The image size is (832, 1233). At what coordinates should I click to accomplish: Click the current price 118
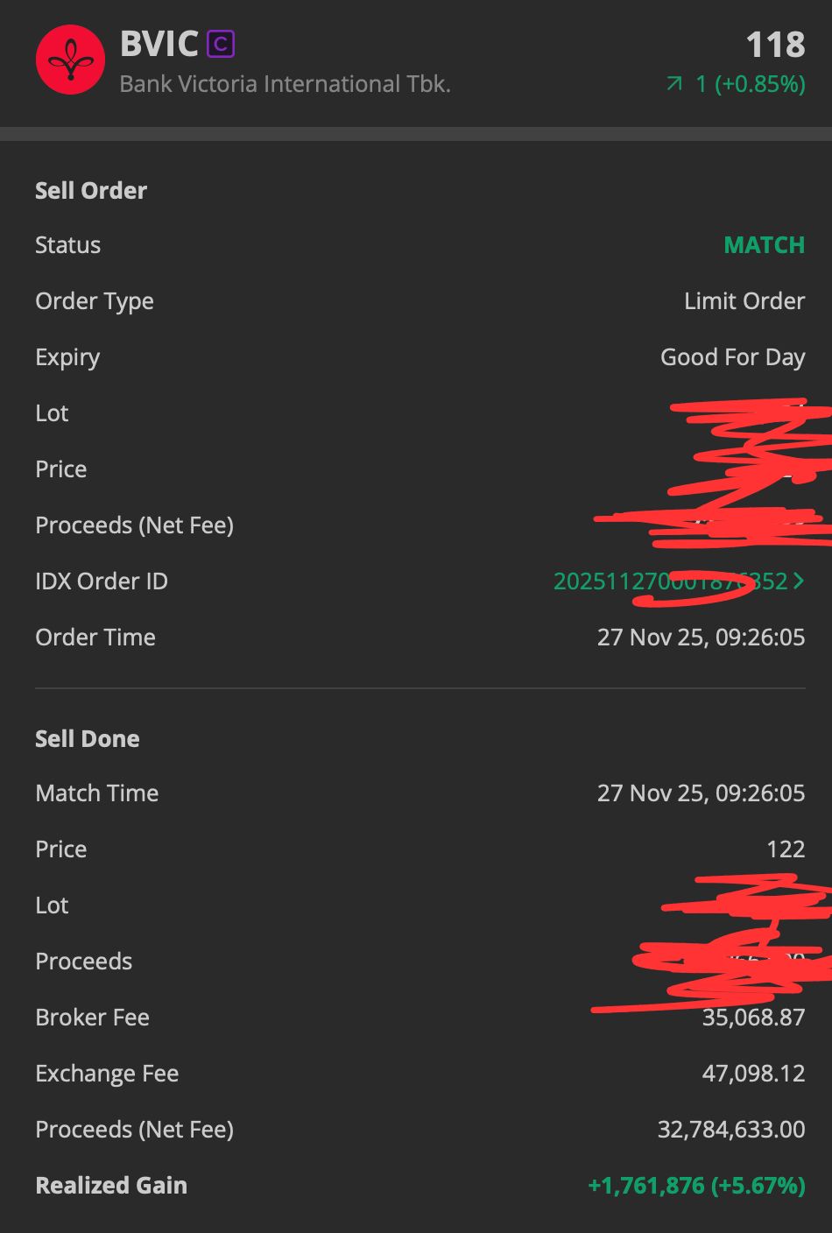775,45
